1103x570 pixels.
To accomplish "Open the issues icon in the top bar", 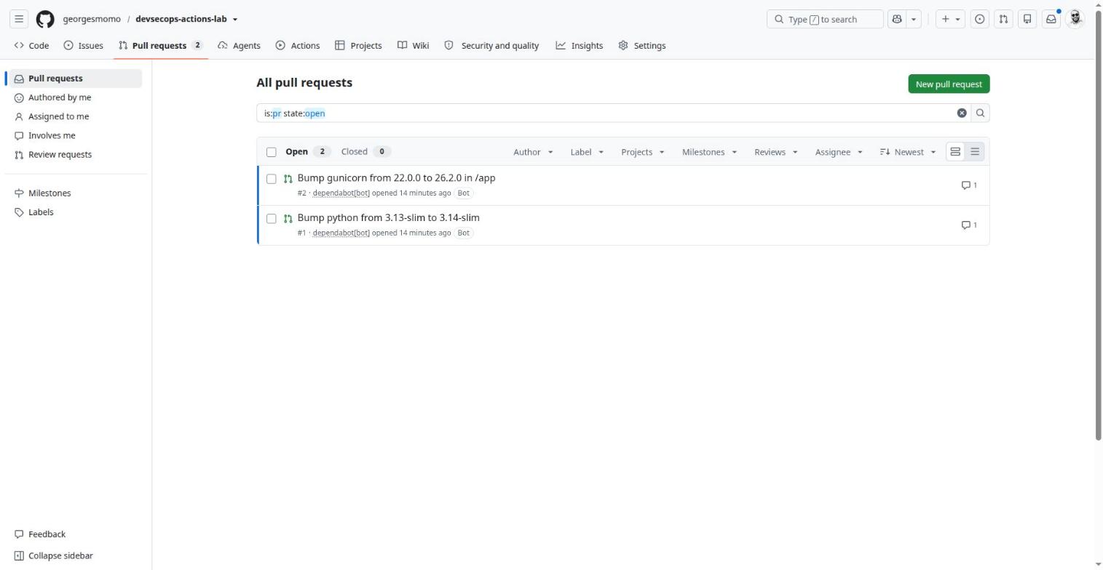I will 980,19.
